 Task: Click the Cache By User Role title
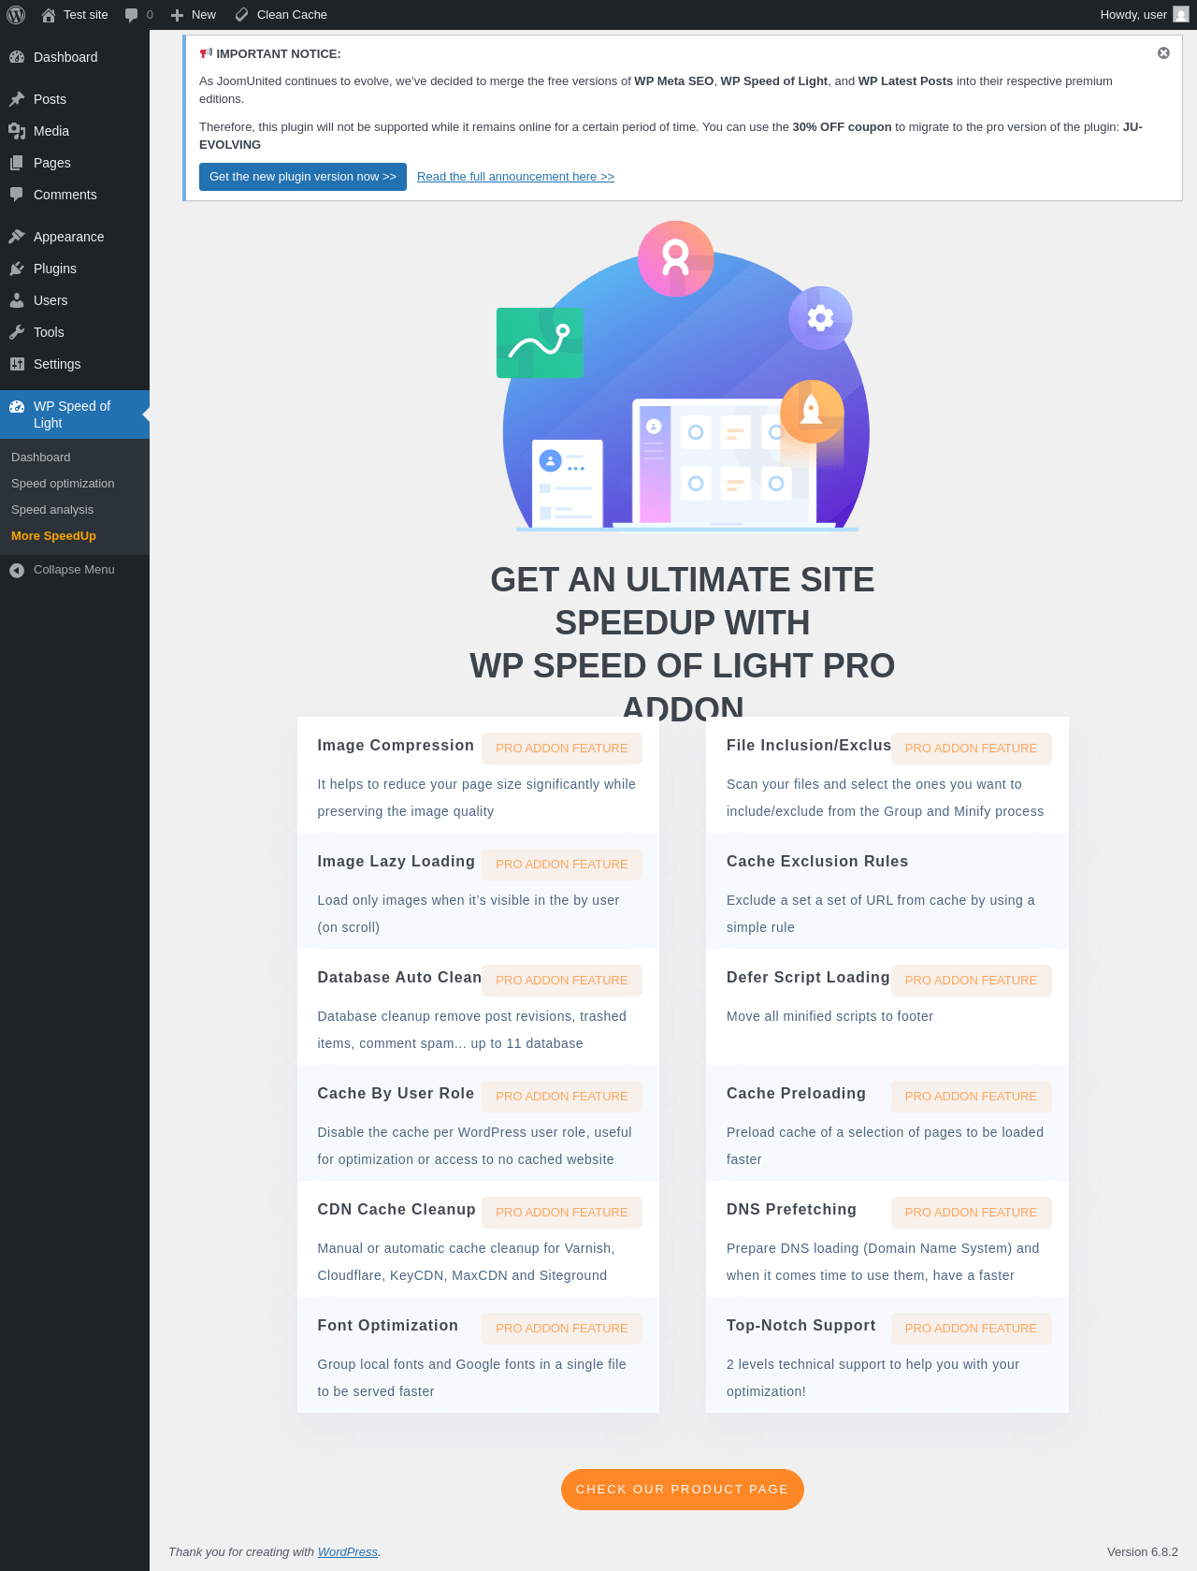(396, 1094)
